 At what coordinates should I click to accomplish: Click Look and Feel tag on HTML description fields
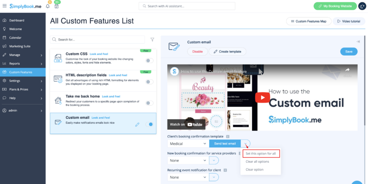(x=118, y=75)
